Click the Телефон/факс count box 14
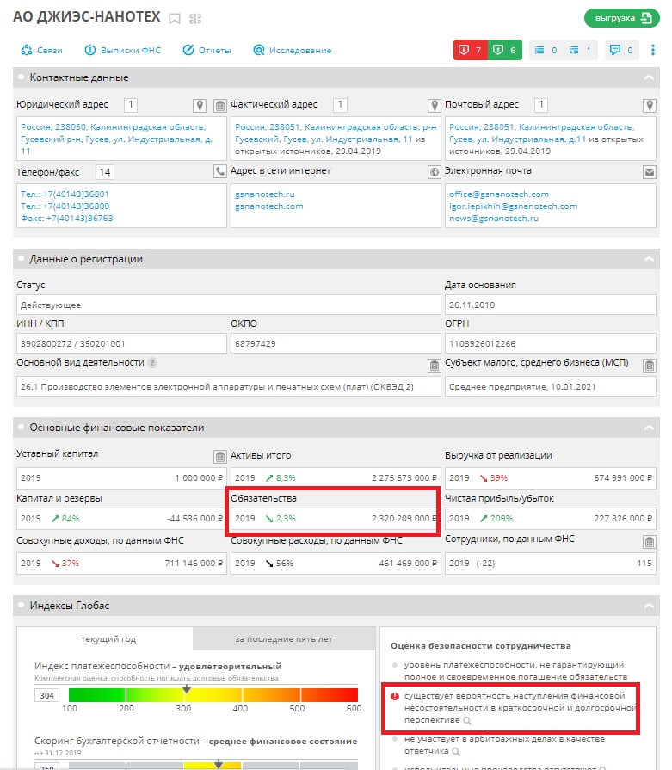This screenshot has width=672, height=770. click(x=105, y=172)
